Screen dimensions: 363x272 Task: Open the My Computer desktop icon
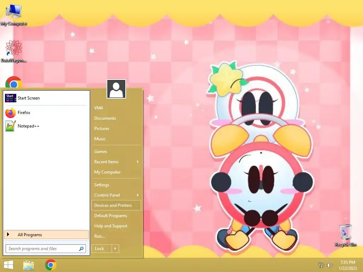coord(13,14)
